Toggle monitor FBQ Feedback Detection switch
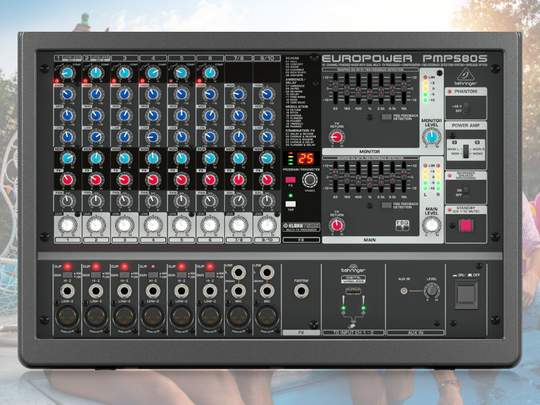540x405 pixels. point(386,117)
